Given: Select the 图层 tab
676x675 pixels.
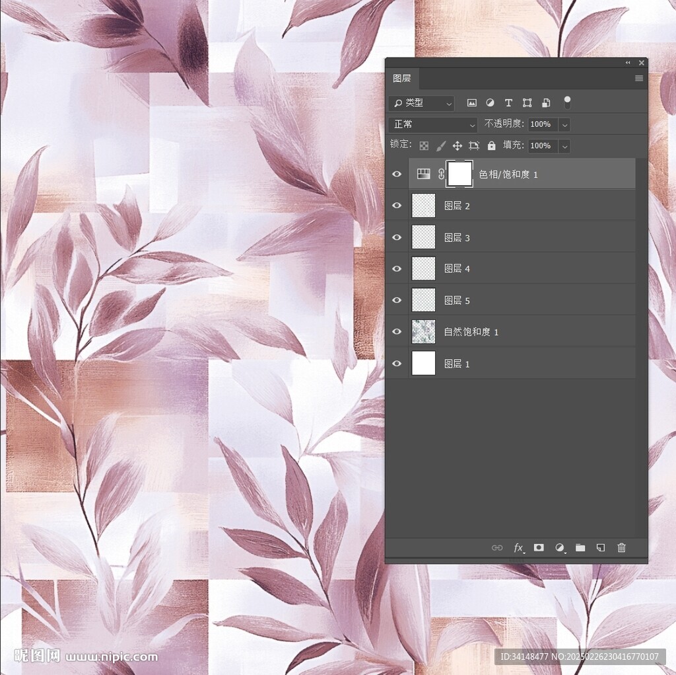Looking at the screenshot, I should pos(402,78).
